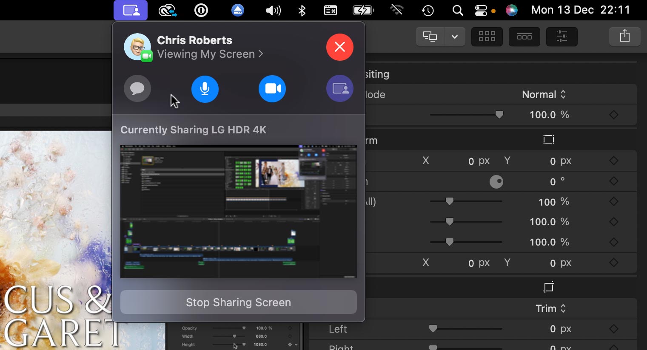Click the Final Cut Pro share button
Image resolution: width=647 pixels, height=350 pixels.
624,37
